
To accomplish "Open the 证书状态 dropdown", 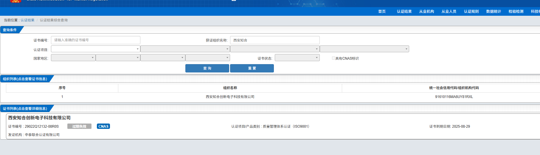I will point(297,58).
